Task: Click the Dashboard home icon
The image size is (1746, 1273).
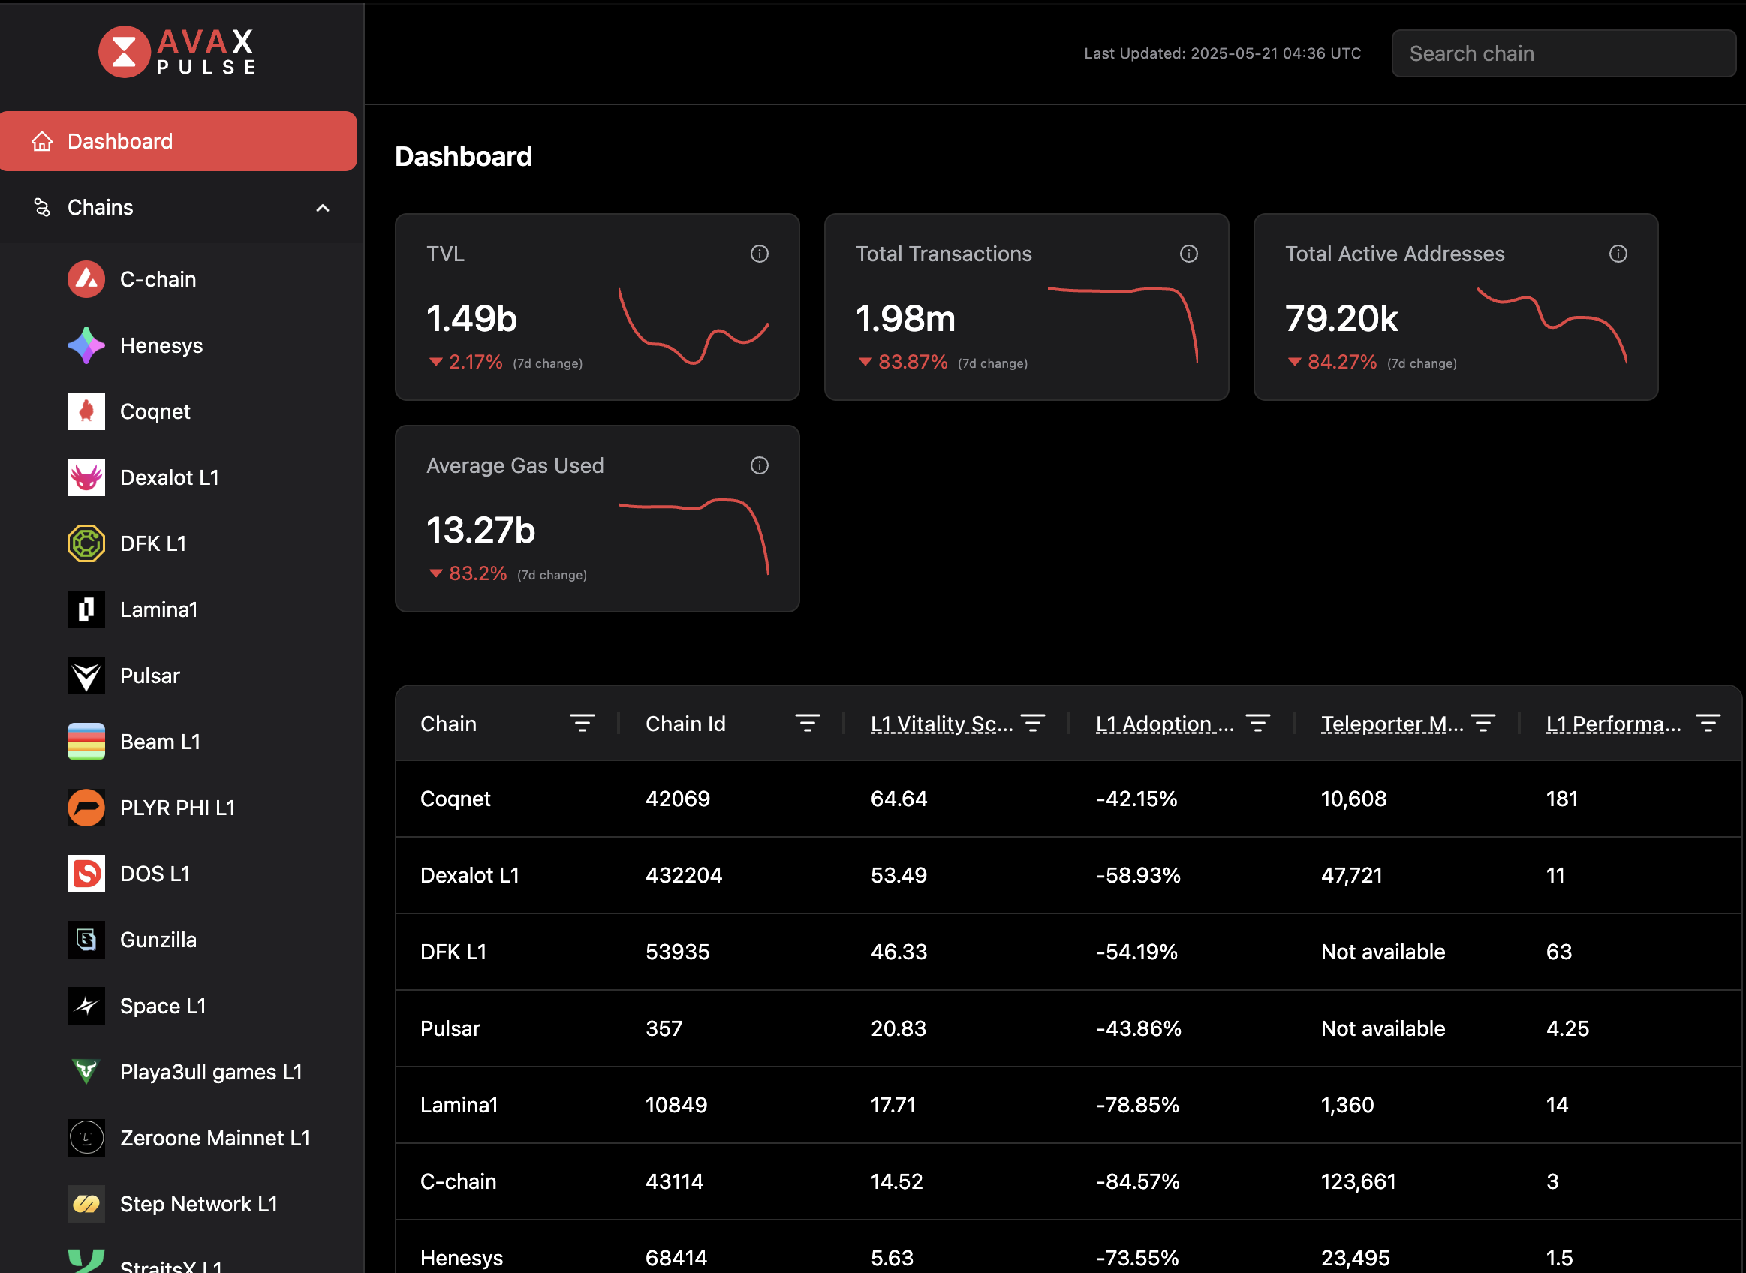Action: click(41, 141)
